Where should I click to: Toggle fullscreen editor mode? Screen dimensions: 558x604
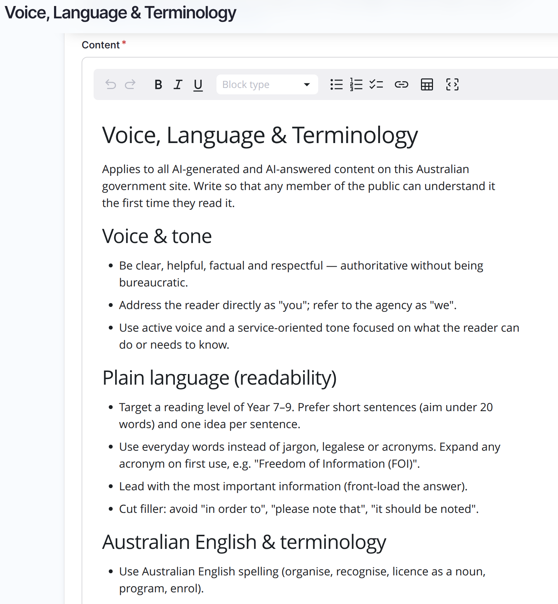452,85
